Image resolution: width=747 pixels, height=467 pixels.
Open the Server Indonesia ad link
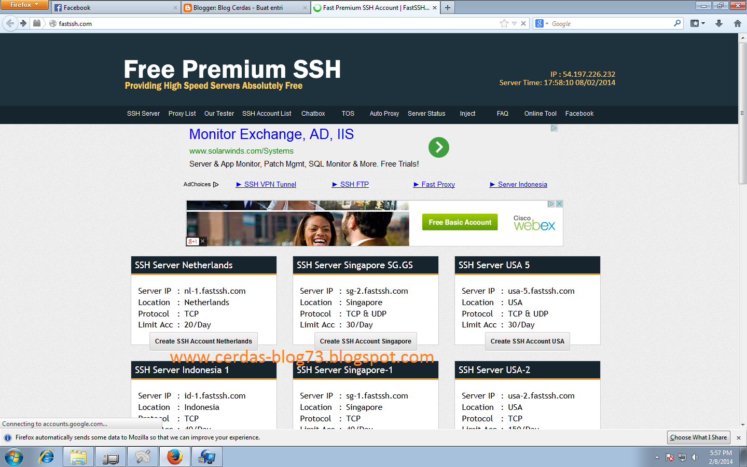[x=519, y=184]
